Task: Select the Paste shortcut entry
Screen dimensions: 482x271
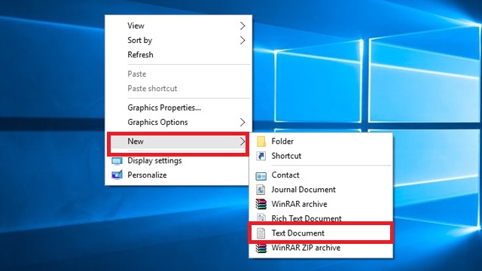Action: tap(178, 89)
